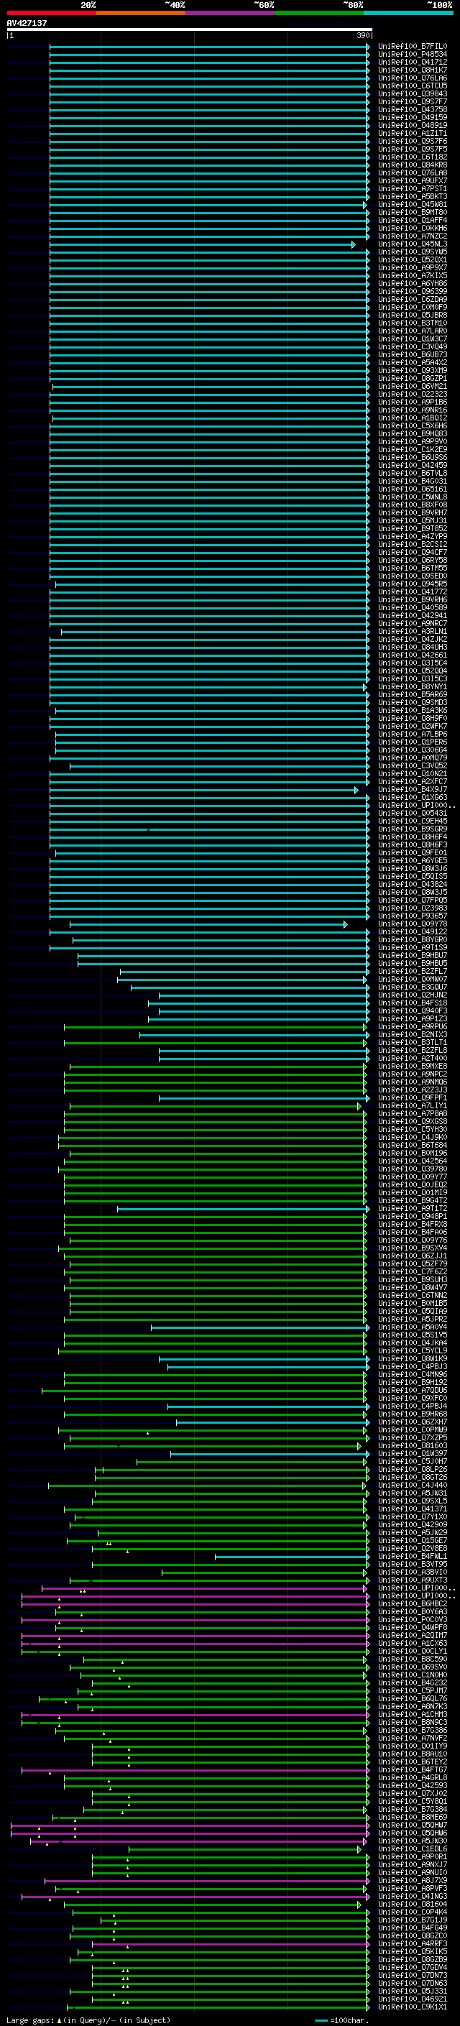Select UniRef100_Q1XG63 label
Screen dimensions: 460x2026
[x=412, y=798]
